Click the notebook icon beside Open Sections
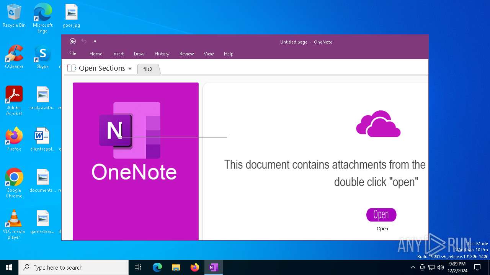 (x=72, y=68)
